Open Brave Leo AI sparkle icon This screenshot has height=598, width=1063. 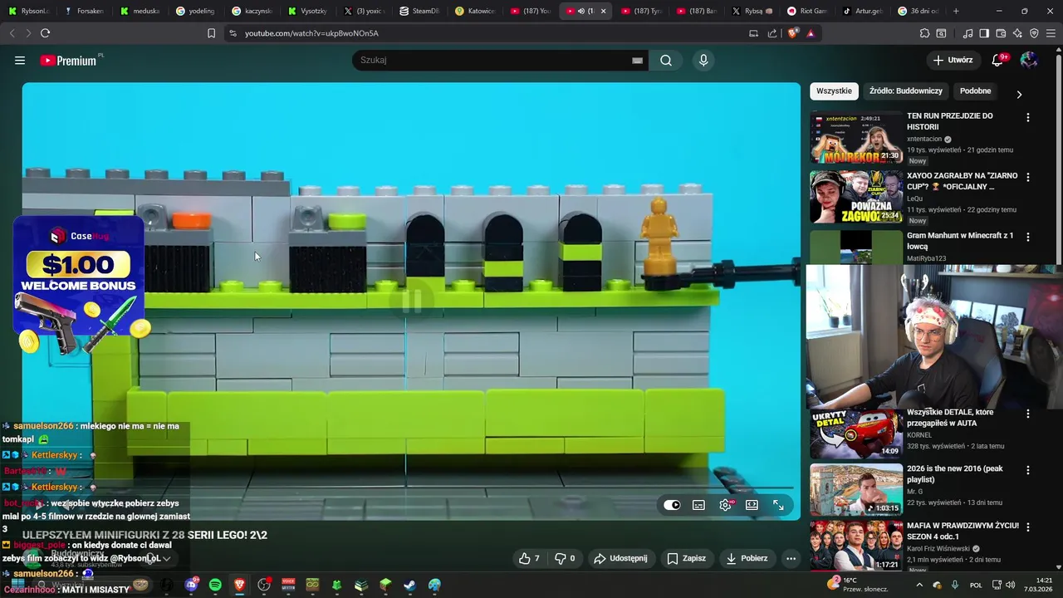coord(1017,33)
